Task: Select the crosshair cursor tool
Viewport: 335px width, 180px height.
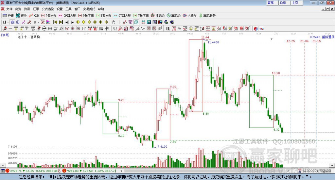Action: click(x=119, y=22)
